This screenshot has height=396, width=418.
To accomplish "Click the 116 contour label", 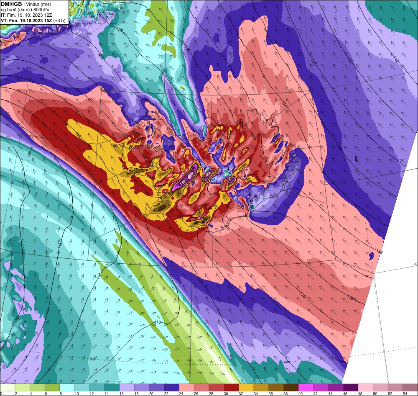I will click(x=100, y=275).
